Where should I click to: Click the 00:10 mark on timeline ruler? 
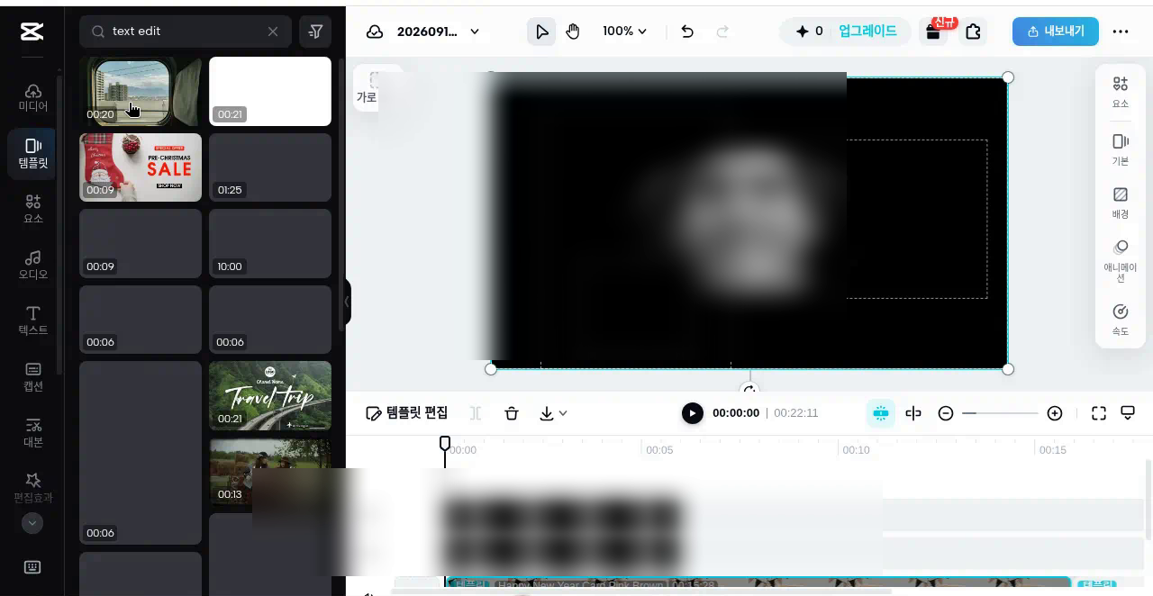856,449
